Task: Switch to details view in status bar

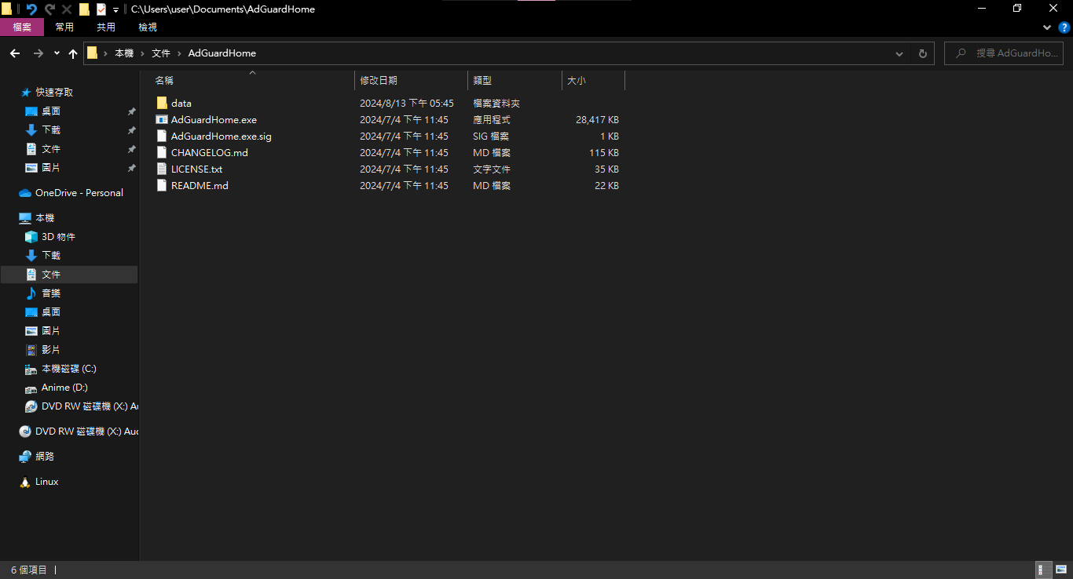Action: 1044,570
